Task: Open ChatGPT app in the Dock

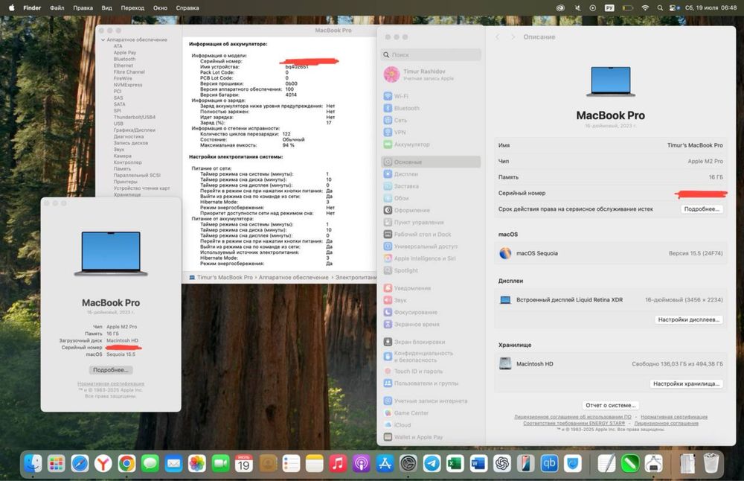Action: click(x=502, y=463)
